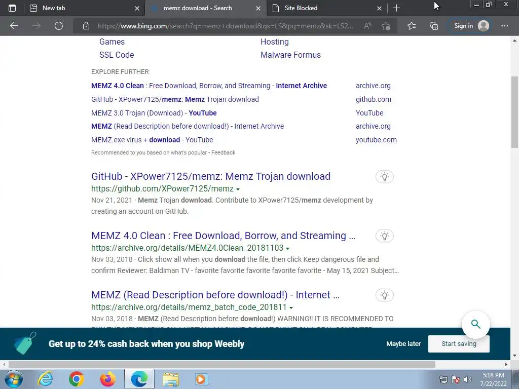
Task: Close the New tab tab
Action: point(137,8)
